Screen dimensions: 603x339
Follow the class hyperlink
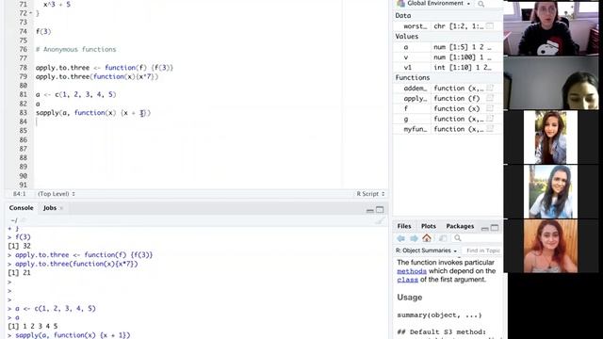(x=407, y=280)
